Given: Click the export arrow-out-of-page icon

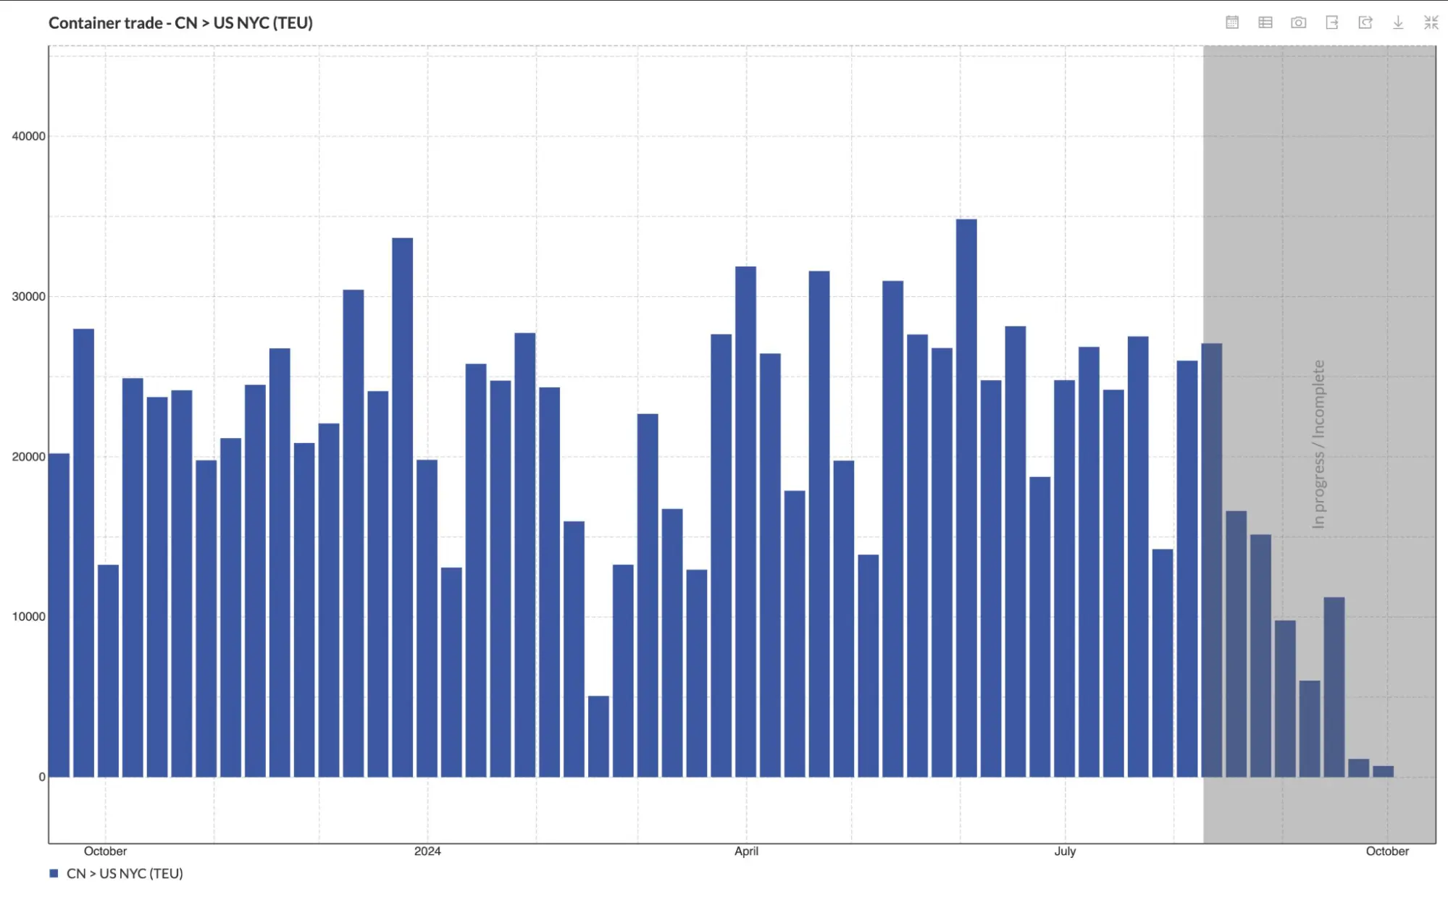Looking at the screenshot, I should (x=1332, y=22).
